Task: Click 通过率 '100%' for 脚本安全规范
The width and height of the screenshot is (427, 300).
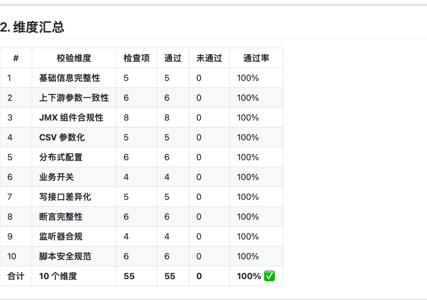Action: pos(248,257)
